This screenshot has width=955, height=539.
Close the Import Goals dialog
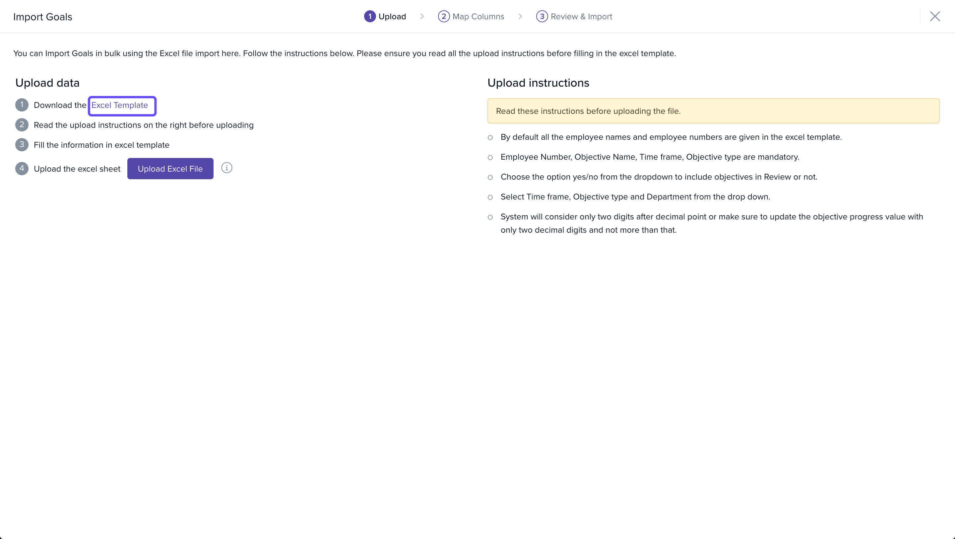[x=935, y=16]
